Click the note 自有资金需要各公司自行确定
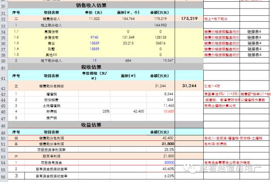 click(227, 162)
